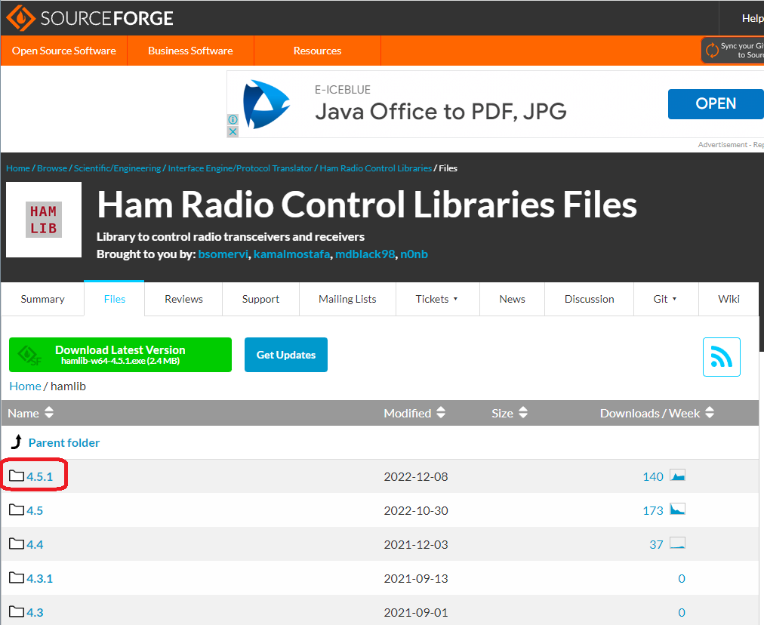View download stats chart for 4.4
This screenshot has height=625, width=764.
677,543
